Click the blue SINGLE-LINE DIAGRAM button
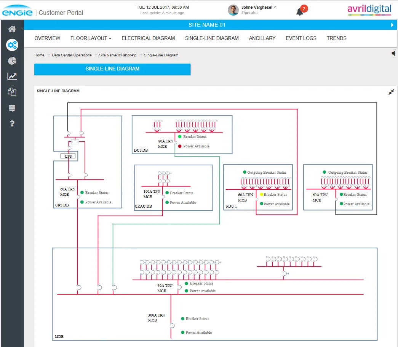 tap(112, 69)
